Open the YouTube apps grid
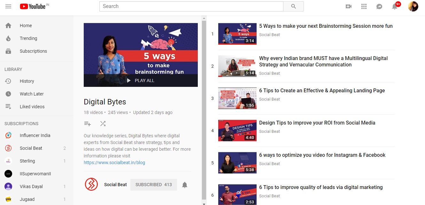 tap(364, 6)
